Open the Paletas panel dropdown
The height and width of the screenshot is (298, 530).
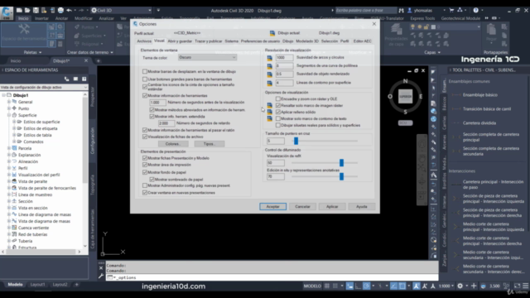[x=32, y=52]
